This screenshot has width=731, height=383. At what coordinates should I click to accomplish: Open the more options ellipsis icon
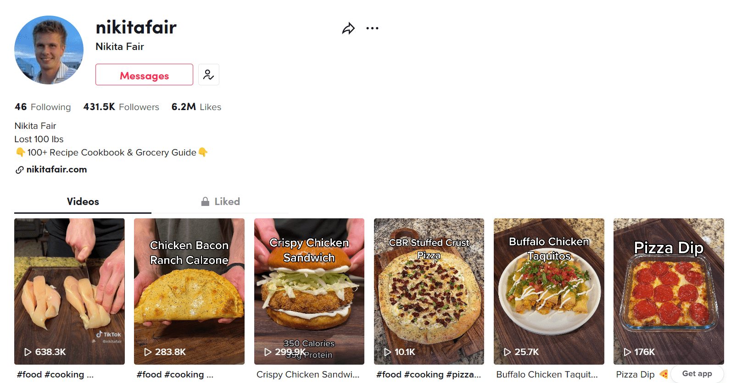click(373, 28)
